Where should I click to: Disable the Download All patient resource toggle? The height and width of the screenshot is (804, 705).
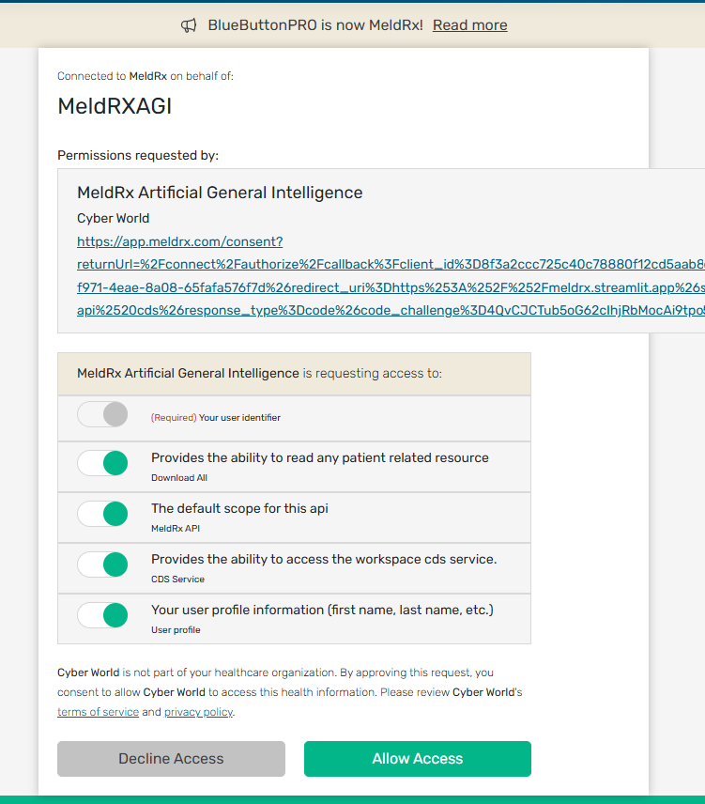(x=102, y=463)
